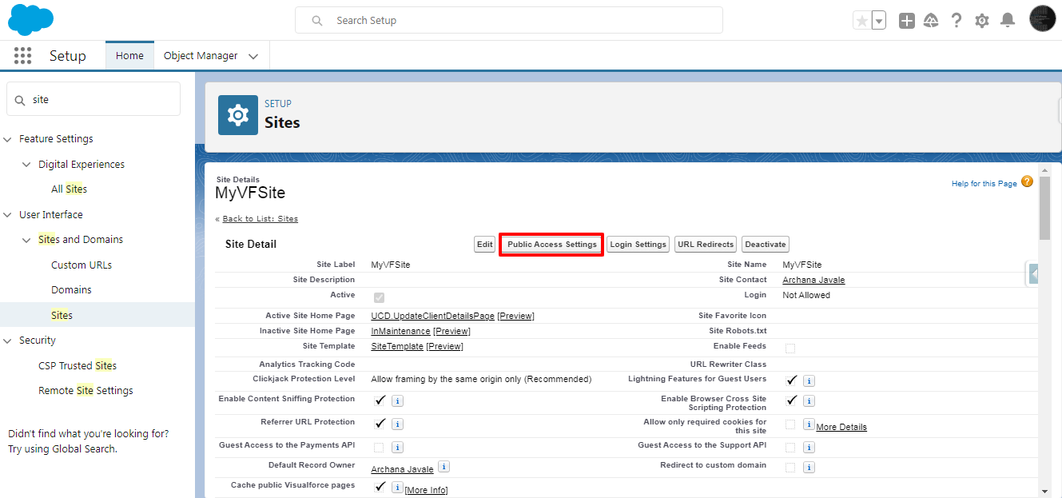This screenshot has height=498, width=1062.
Task: Focus the Search Setup field
Action: [508, 20]
